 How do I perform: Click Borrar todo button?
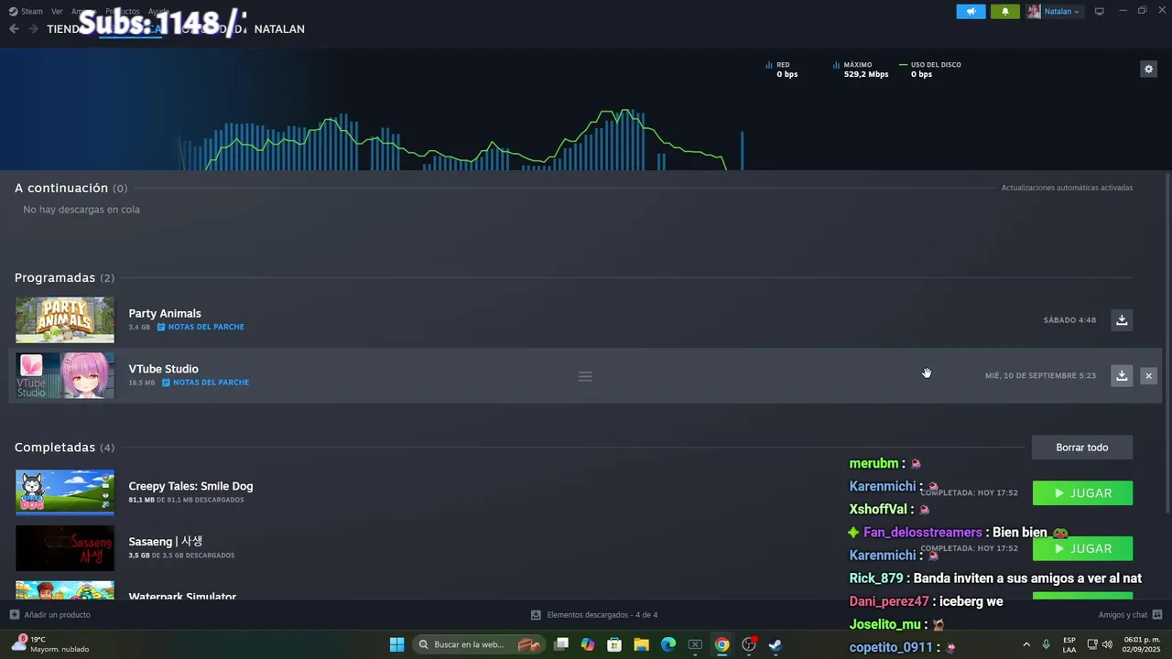pyautogui.click(x=1081, y=448)
